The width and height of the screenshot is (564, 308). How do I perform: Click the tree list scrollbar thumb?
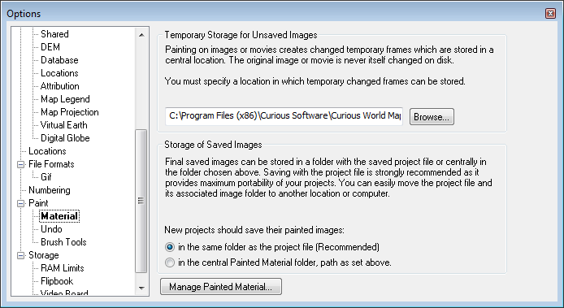point(141,202)
